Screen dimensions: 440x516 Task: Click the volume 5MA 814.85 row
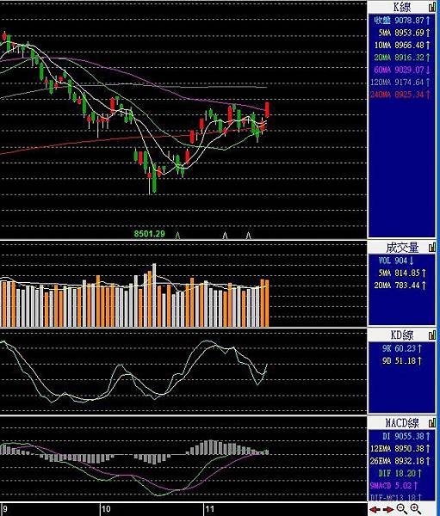pos(402,273)
